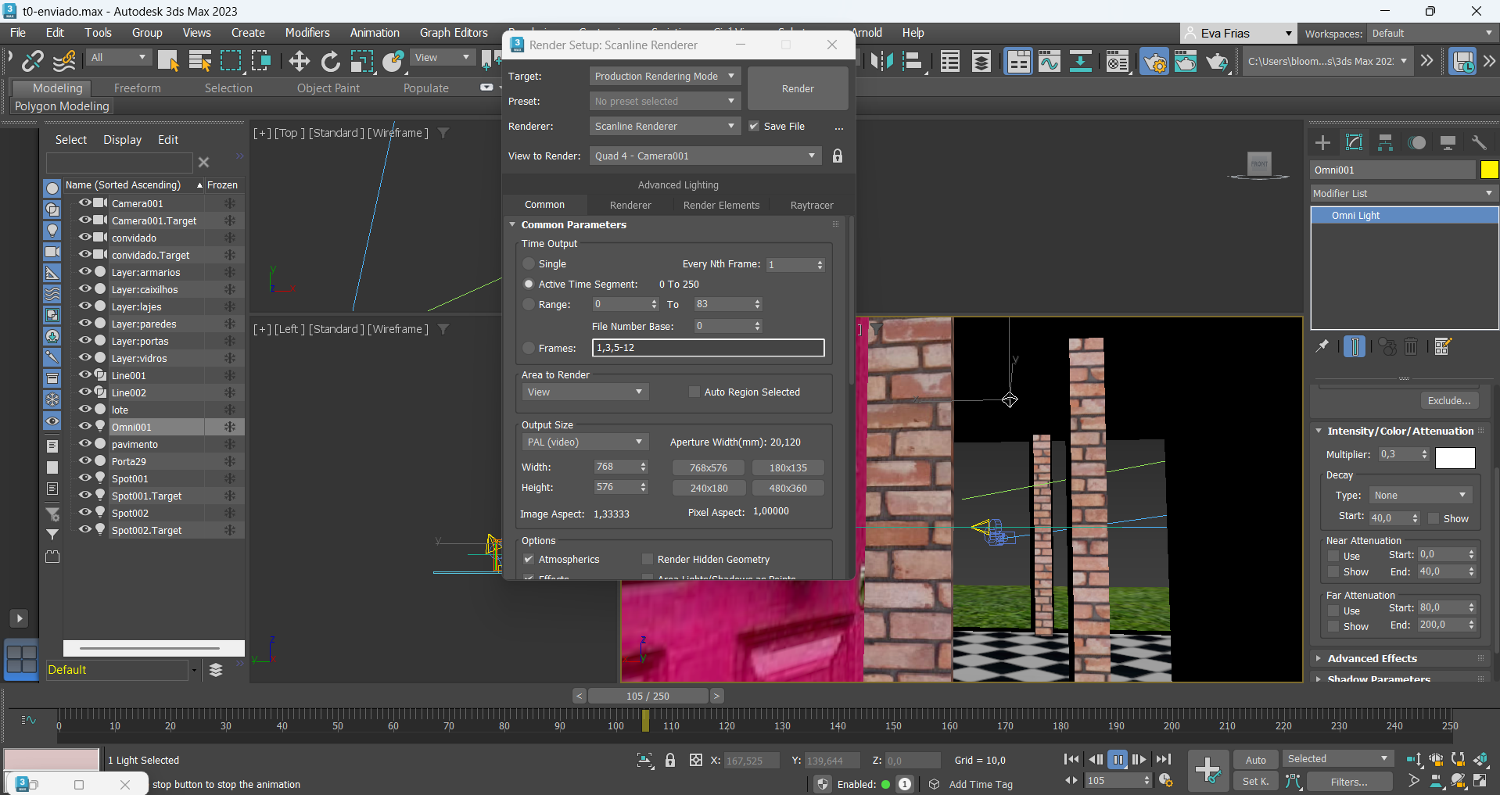The height and width of the screenshot is (795, 1500).
Task: Open the light color white swatch
Action: point(1455,458)
